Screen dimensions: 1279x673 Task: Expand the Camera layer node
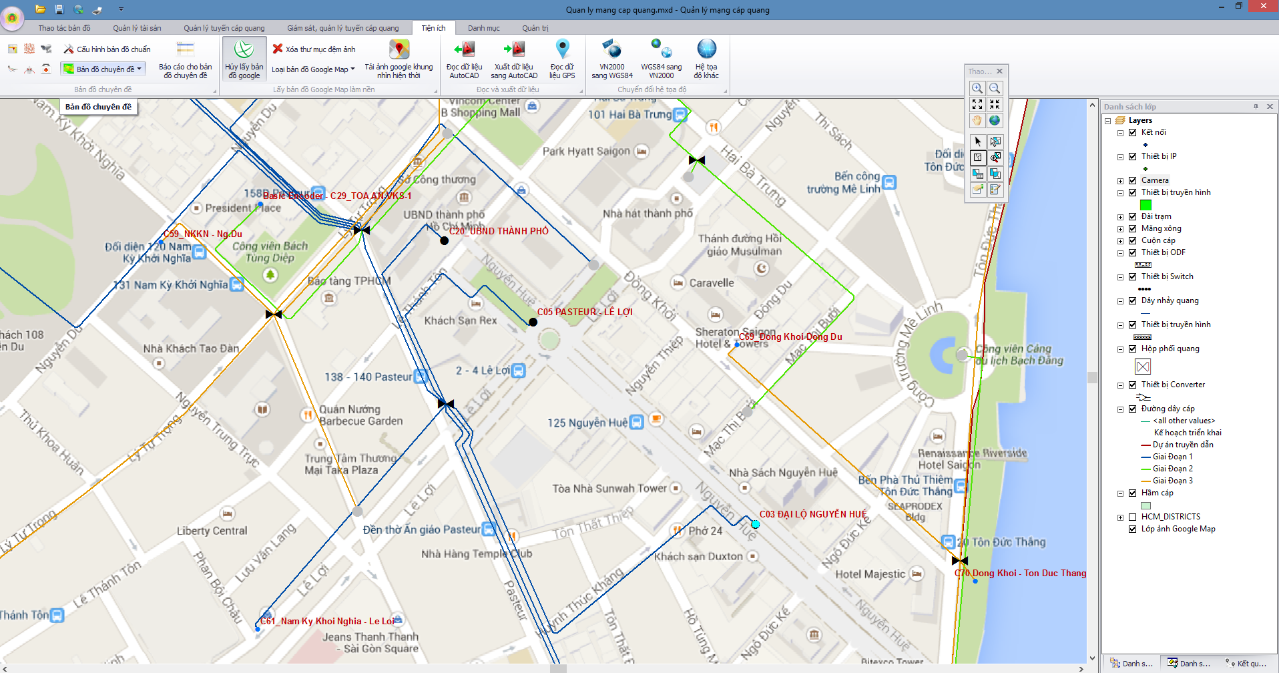[x=1120, y=181]
